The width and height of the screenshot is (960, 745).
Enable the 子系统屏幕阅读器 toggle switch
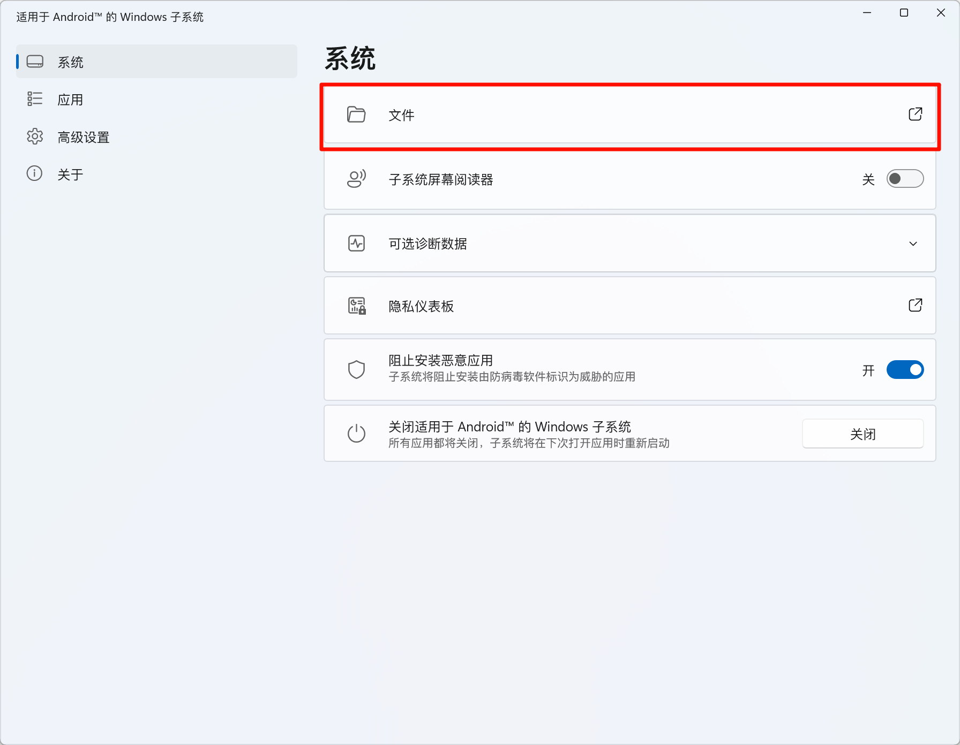[x=905, y=179]
